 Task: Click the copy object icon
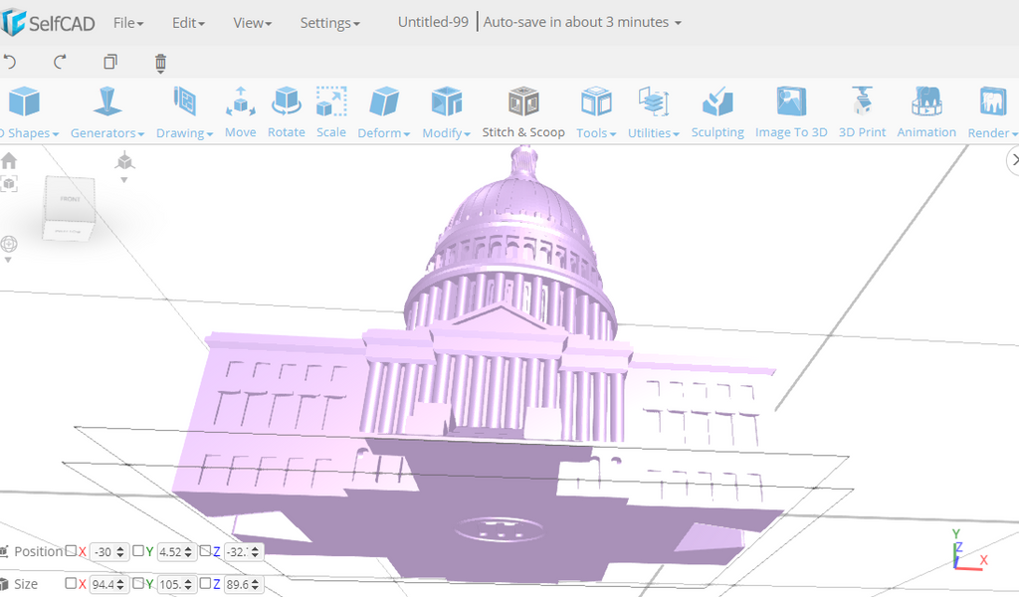(110, 62)
